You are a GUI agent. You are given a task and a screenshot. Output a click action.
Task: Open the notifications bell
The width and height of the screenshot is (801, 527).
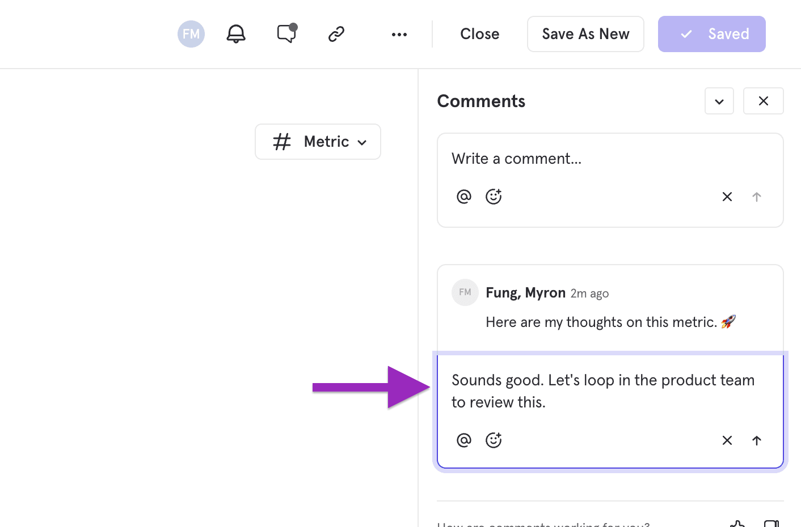pyautogui.click(x=236, y=34)
